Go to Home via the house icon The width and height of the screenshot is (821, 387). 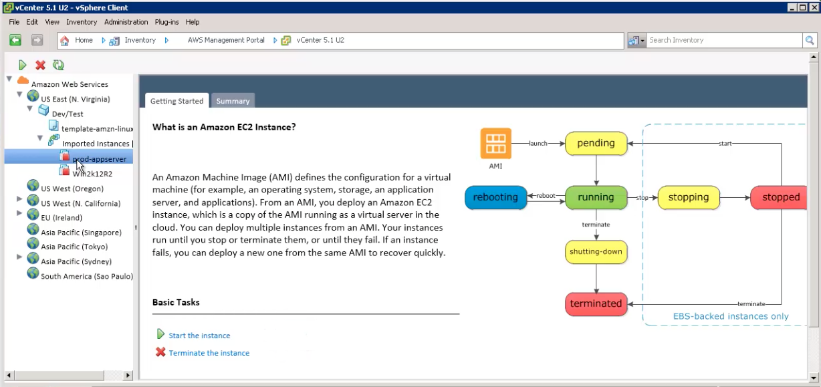65,40
